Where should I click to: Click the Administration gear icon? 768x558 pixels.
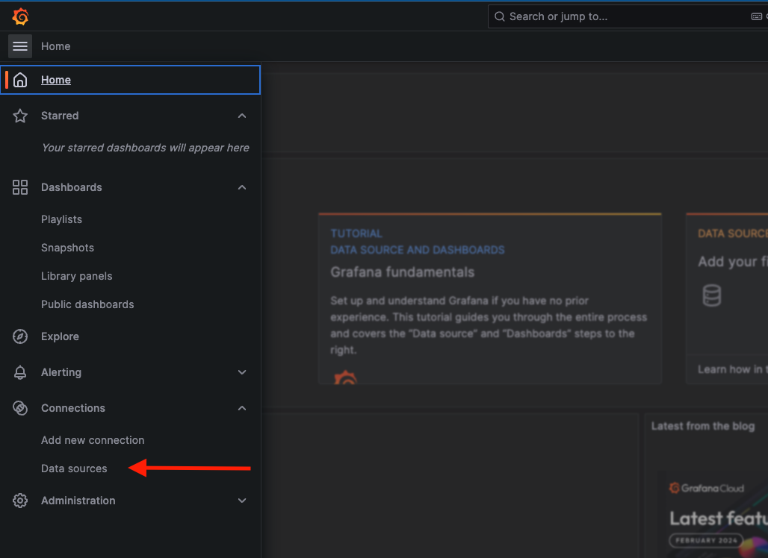20,501
